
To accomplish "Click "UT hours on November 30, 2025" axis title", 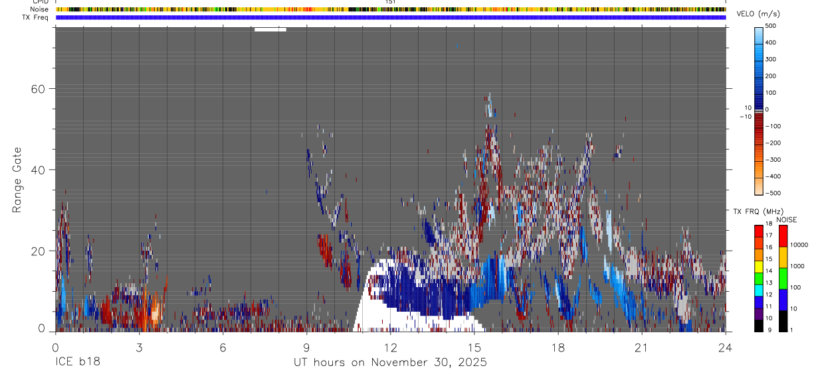I will pos(391,363).
